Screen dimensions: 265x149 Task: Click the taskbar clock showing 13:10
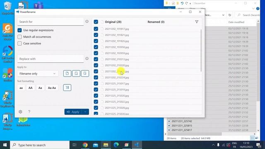[x=246, y=145]
